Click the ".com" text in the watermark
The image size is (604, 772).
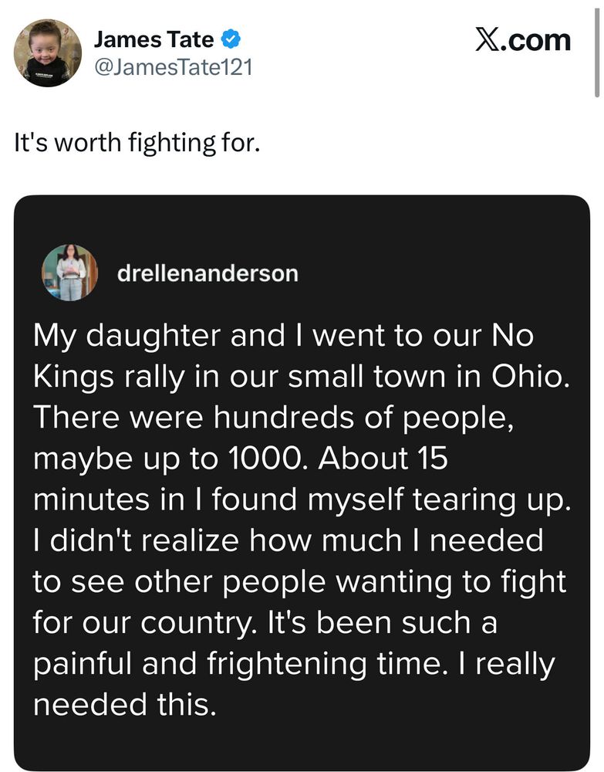tap(536, 39)
